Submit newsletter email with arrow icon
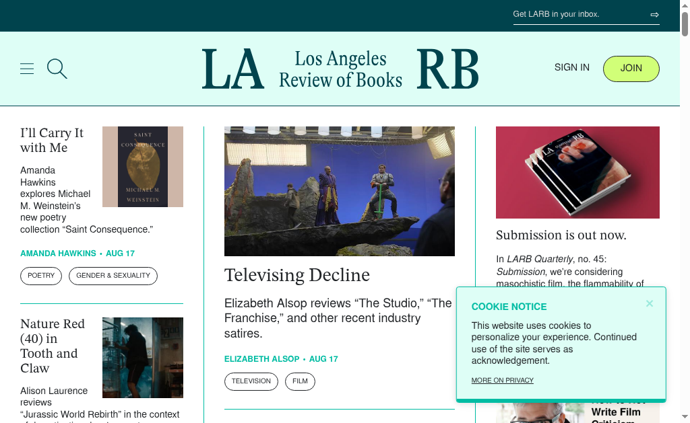Screen dimensions: 690x423 pos(654,15)
